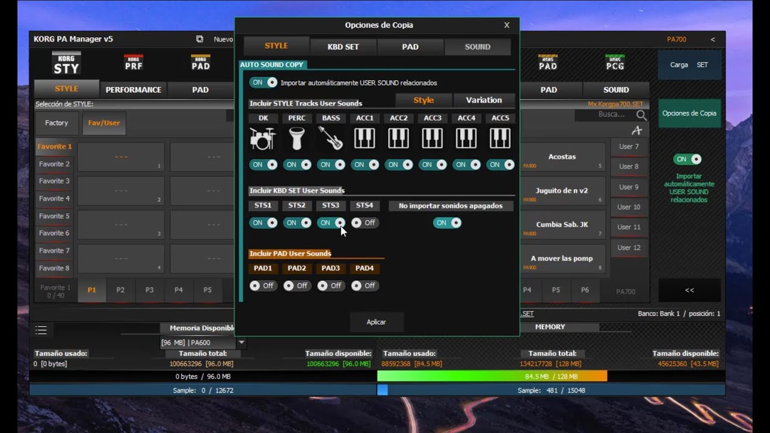Switch to PAD tab in dialog
770x433 pixels.
click(410, 47)
